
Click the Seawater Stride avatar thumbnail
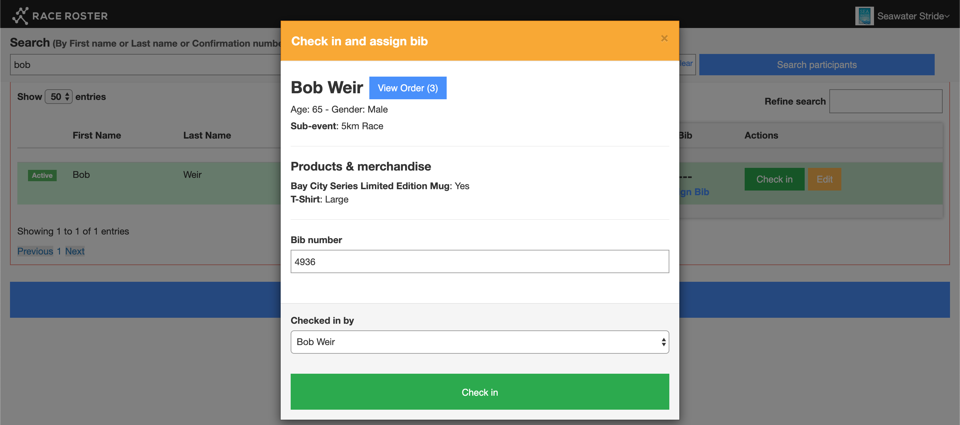click(864, 16)
